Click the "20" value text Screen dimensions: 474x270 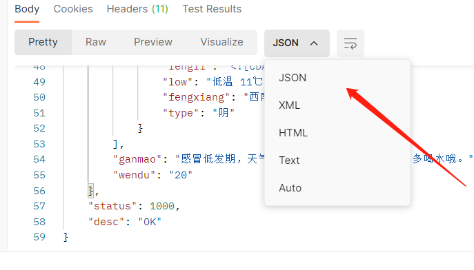coord(181,175)
